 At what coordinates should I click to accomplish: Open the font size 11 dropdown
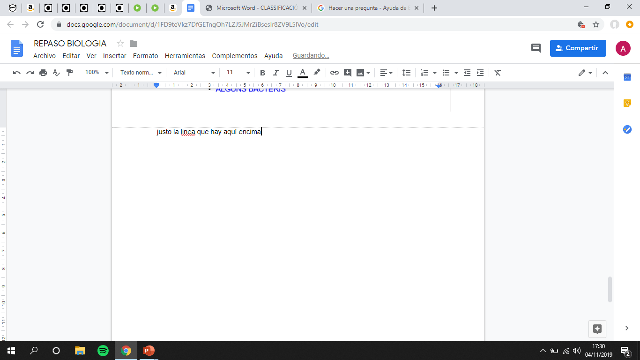click(238, 73)
